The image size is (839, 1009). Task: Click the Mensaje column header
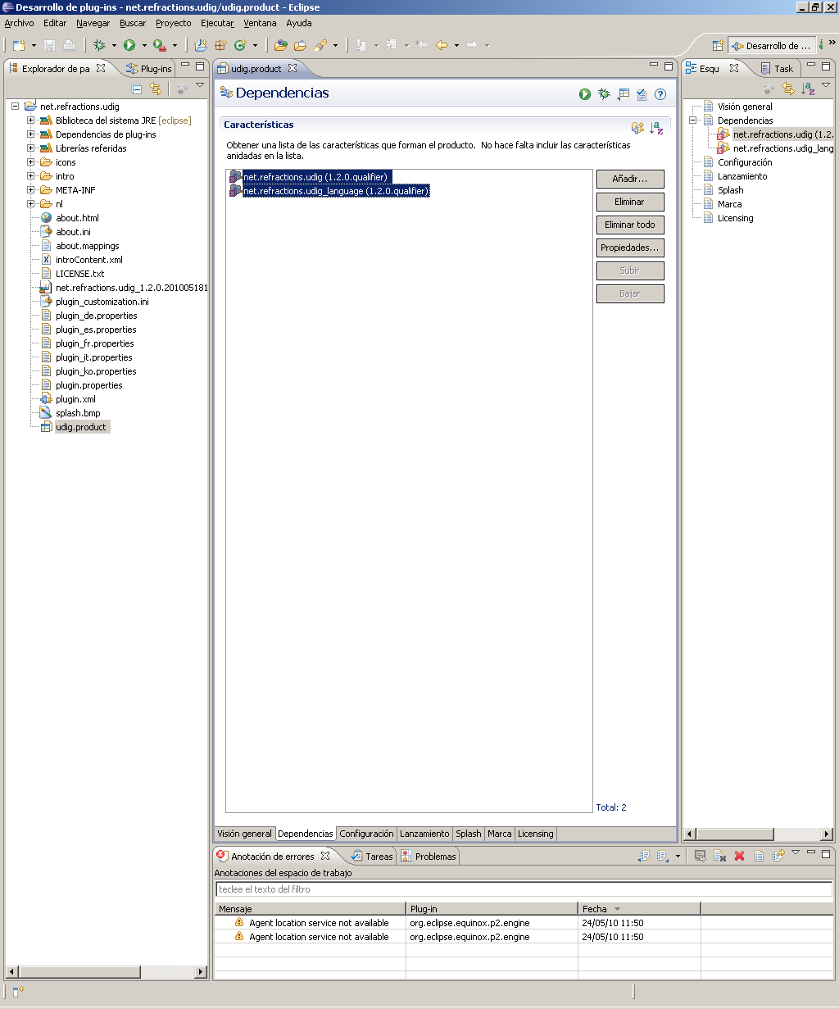[311, 909]
